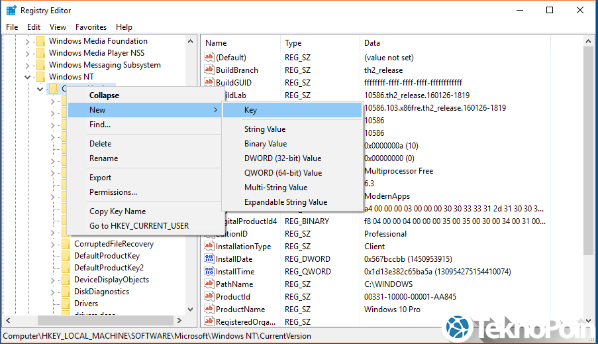Open the Favorites menu
The image size is (598, 344).
click(x=91, y=27)
